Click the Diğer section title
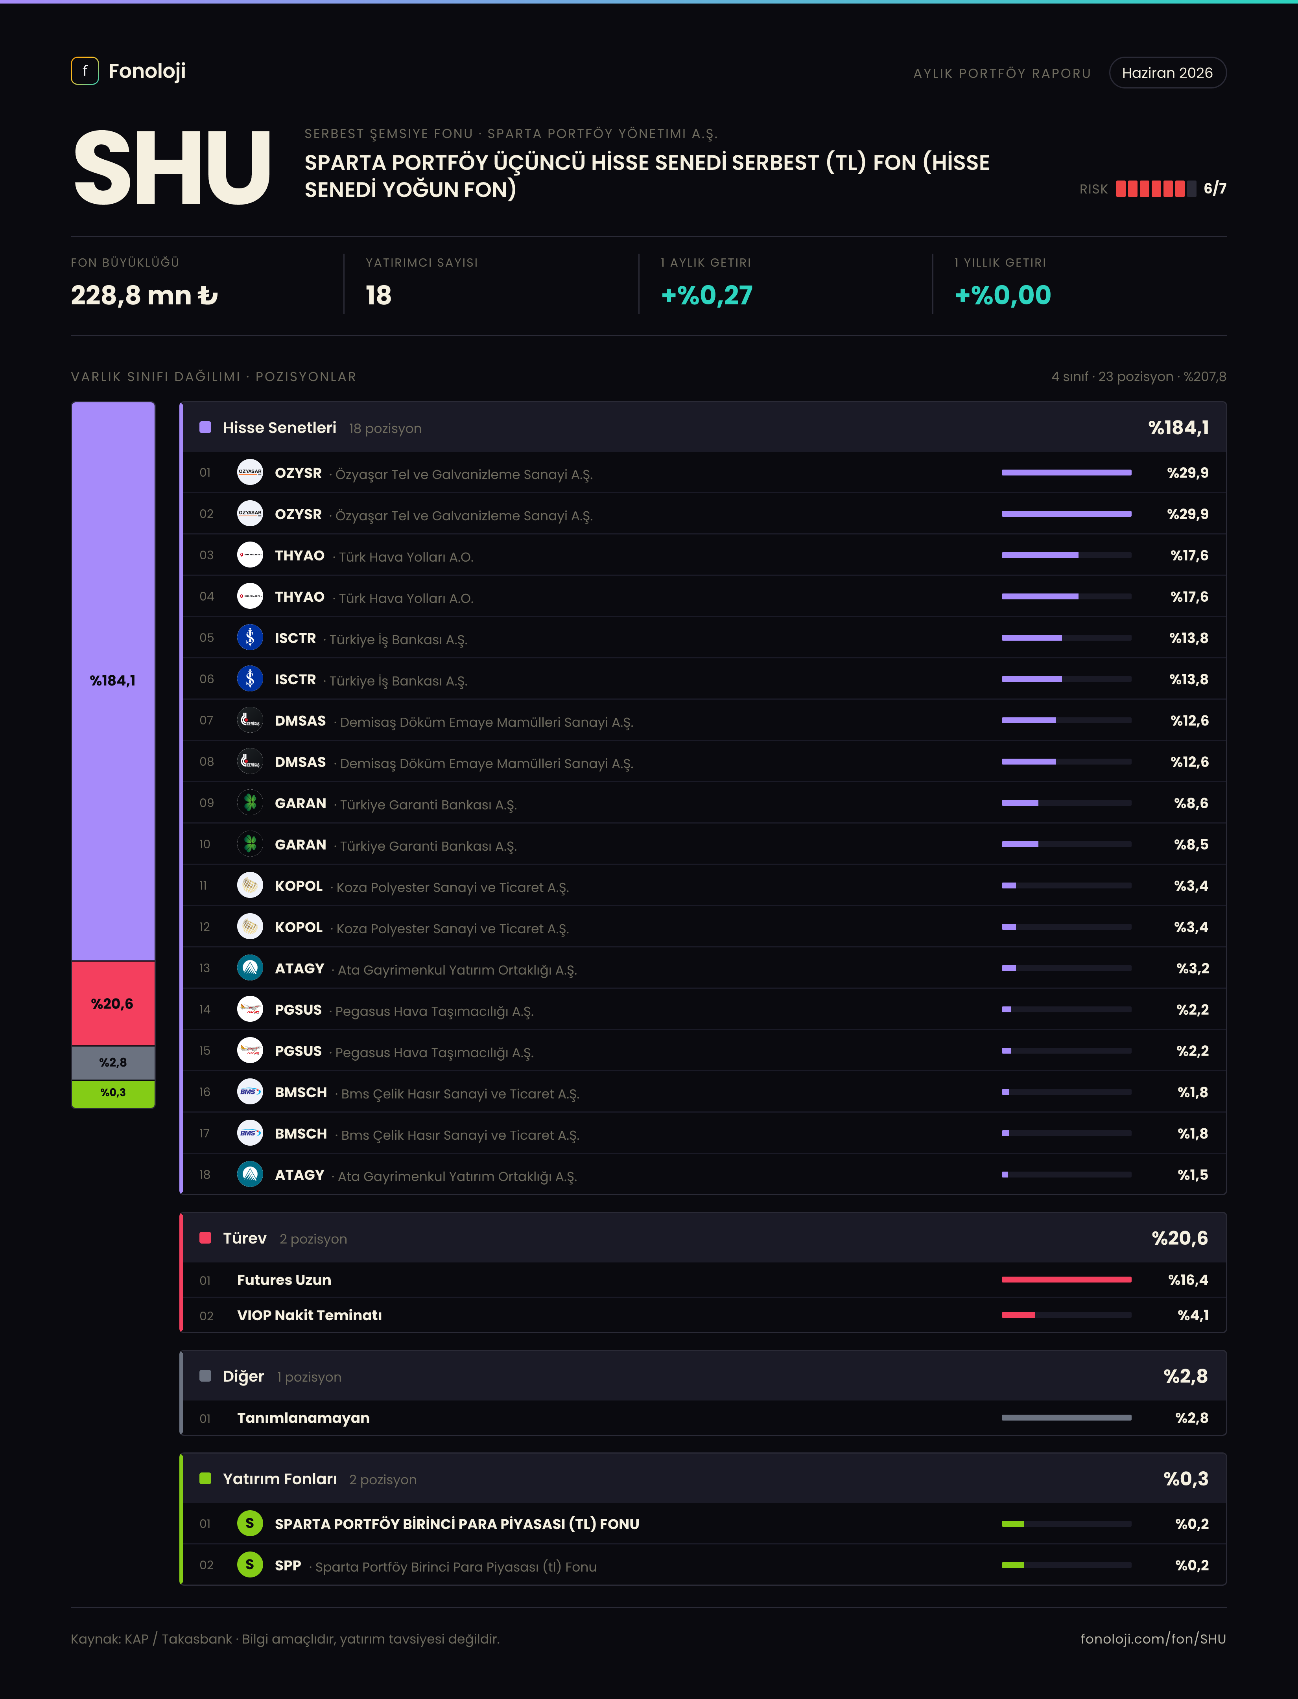This screenshot has width=1298, height=1699. point(243,1376)
